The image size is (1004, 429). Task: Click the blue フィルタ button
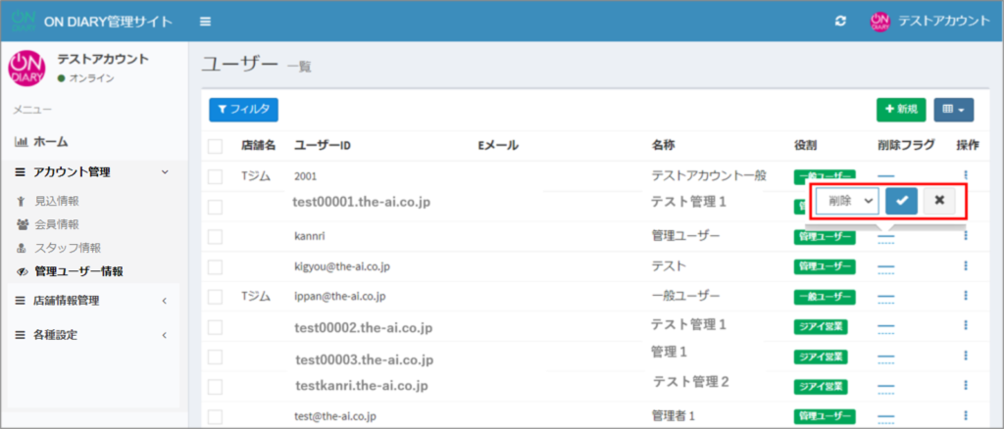[243, 110]
